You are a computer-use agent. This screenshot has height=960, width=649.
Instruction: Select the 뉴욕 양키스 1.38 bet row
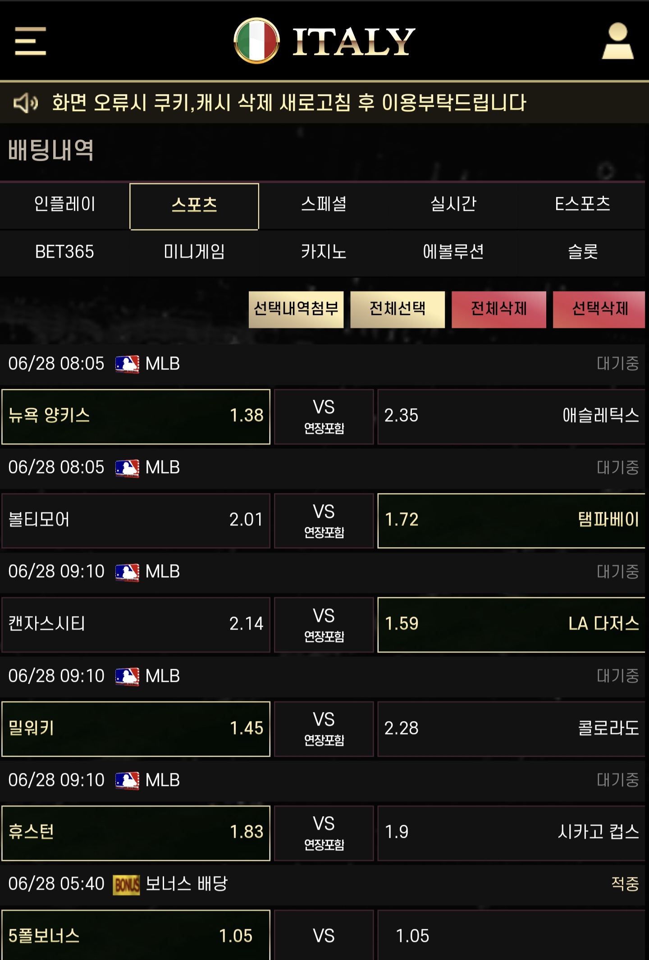(136, 416)
